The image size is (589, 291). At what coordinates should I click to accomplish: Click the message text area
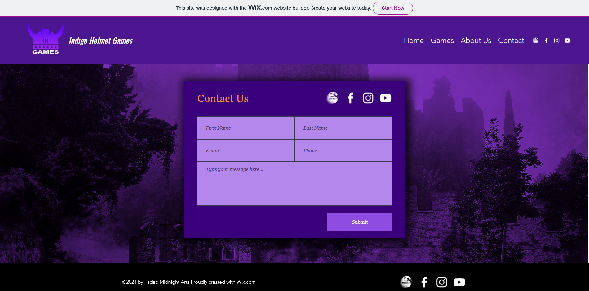tap(294, 183)
